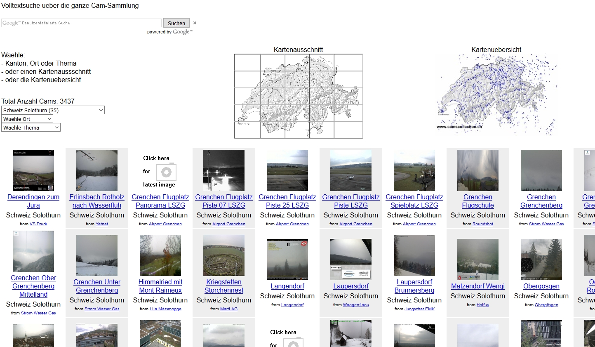Open Matzendorf Wengi cam thumbnail
Screen dimensions: 595x347
[478, 260]
